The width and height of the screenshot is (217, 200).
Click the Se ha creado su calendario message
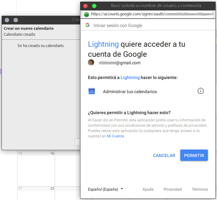41,46
